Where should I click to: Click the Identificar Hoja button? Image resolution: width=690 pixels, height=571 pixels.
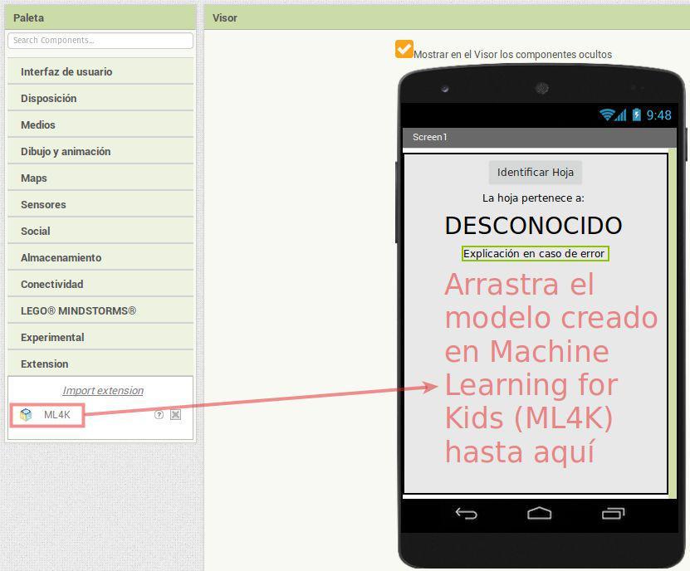click(535, 172)
